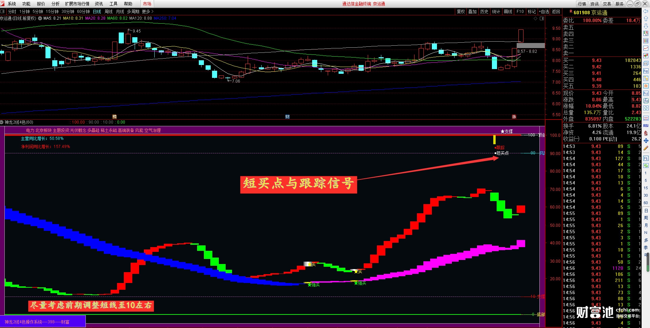Open the f(x) formula manager icon
This screenshot has width=650, height=328.
point(646,101)
